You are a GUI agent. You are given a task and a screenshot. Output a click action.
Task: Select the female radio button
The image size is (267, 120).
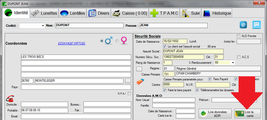[x=117, y=41]
